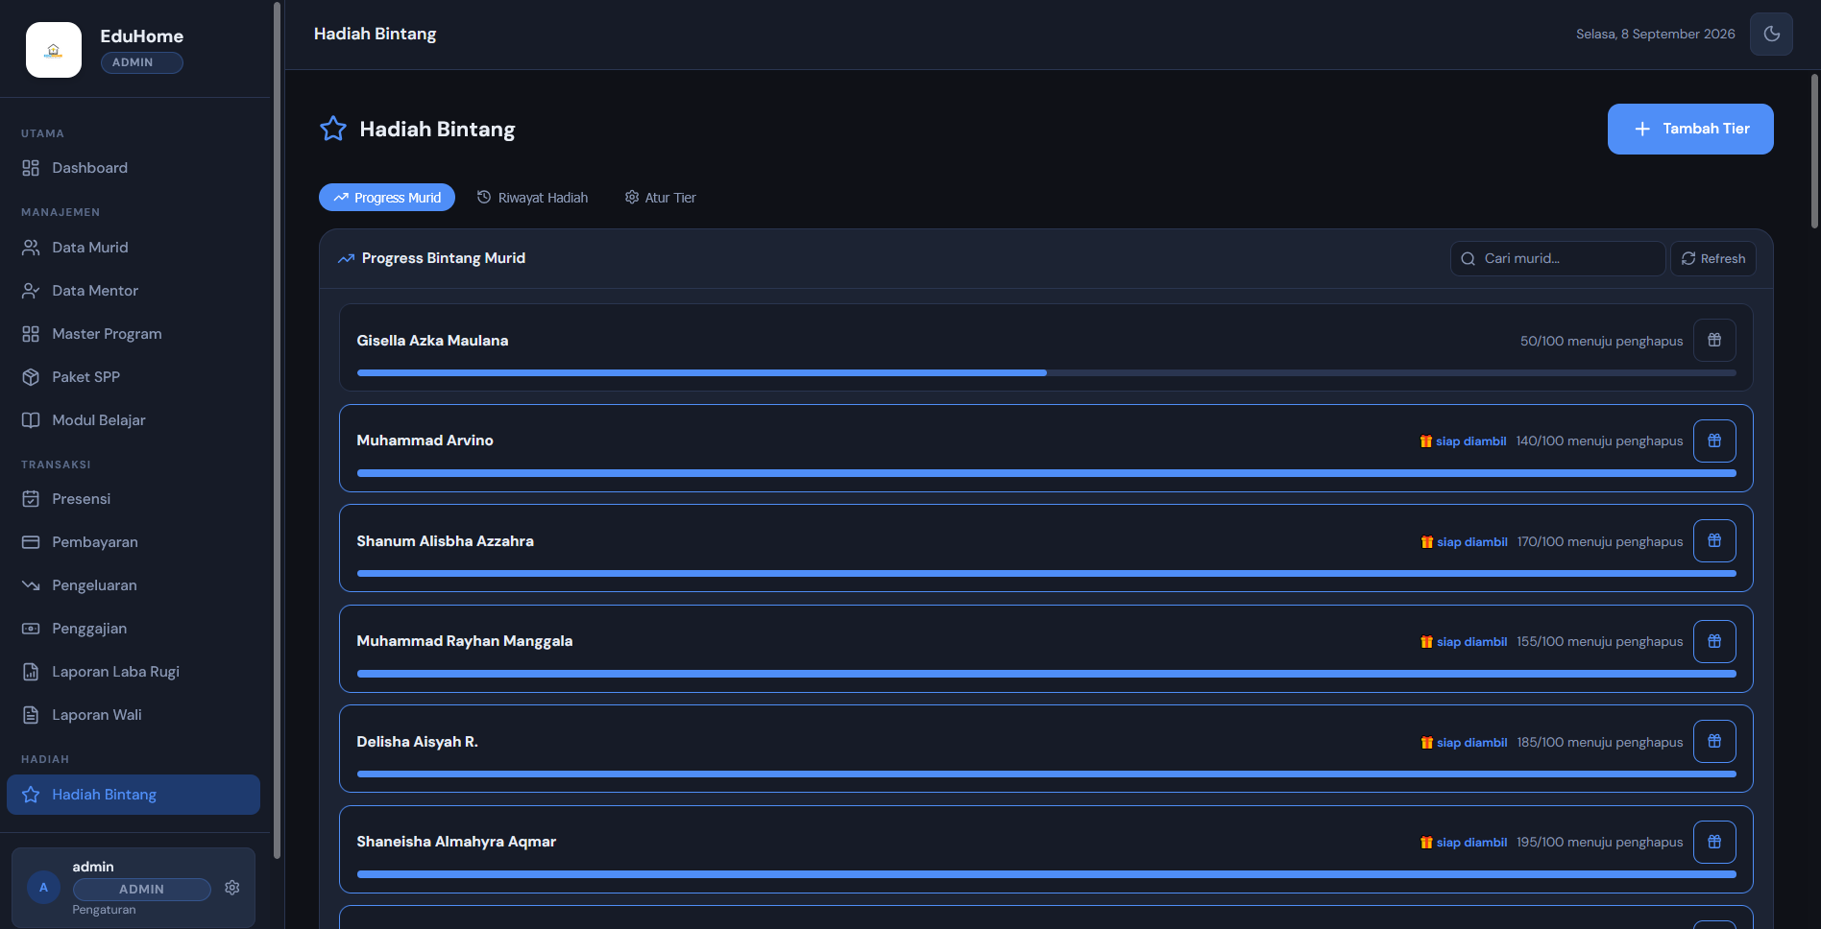Click gift icon for Shanum Alisbha Azzahra

tap(1714, 540)
